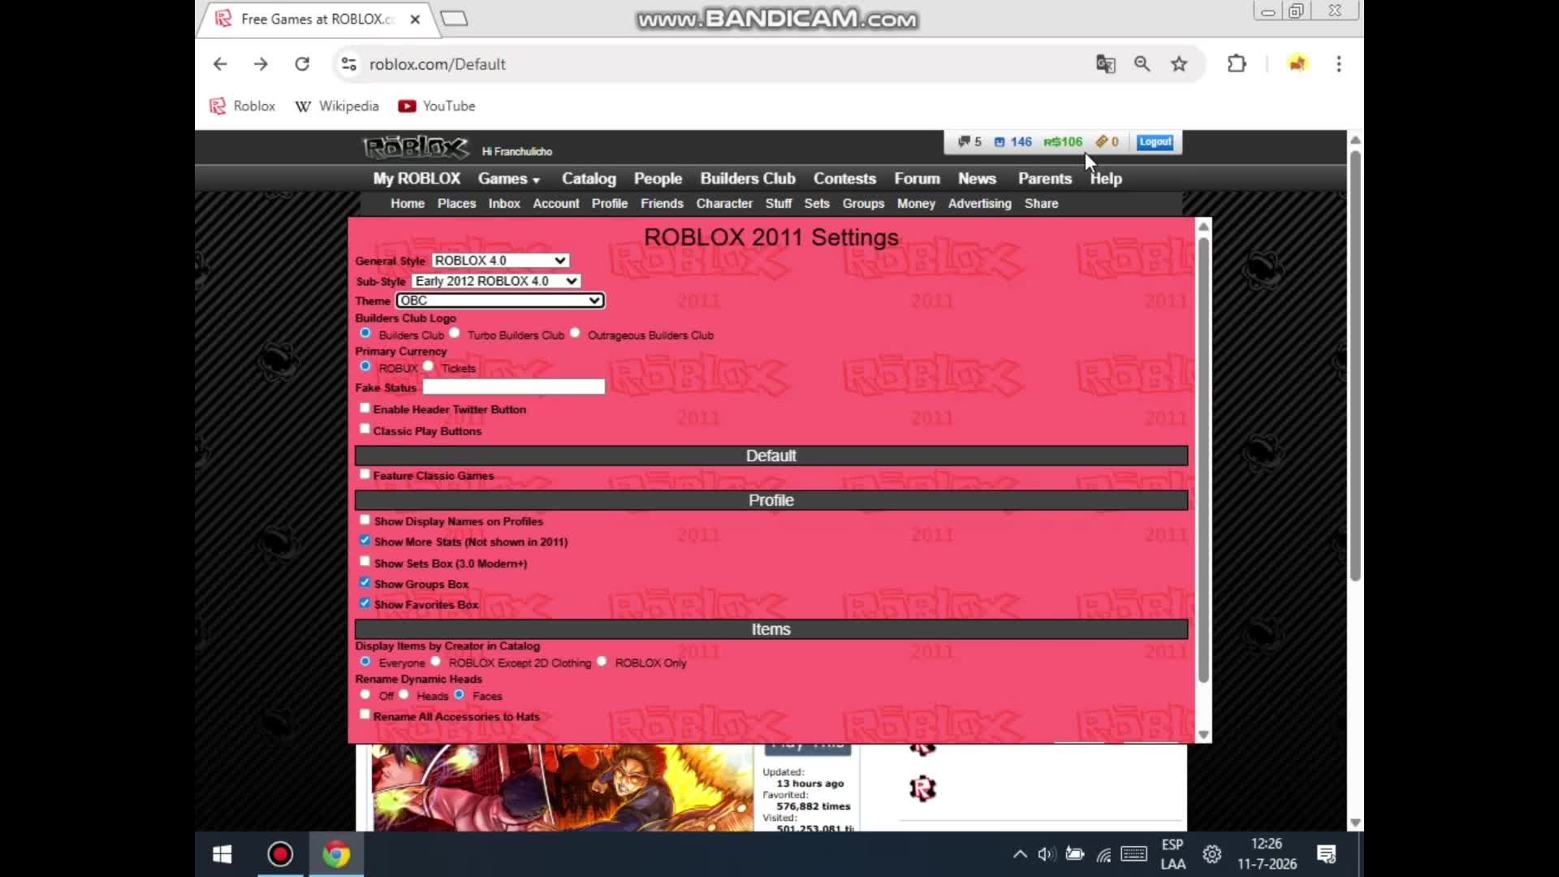Image resolution: width=1559 pixels, height=877 pixels.
Task: Uncheck Show Favorites Box
Action: (x=365, y=603)
